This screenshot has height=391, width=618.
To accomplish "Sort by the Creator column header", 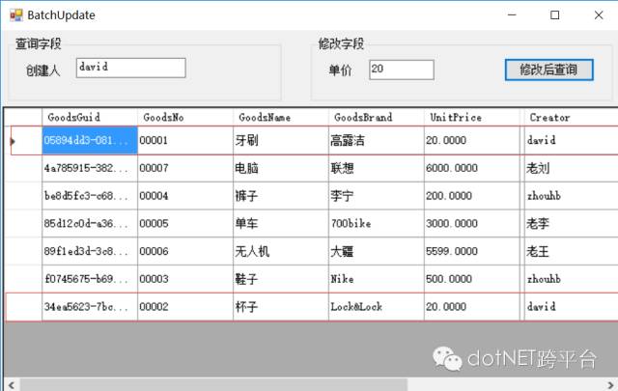I will 571,117.
